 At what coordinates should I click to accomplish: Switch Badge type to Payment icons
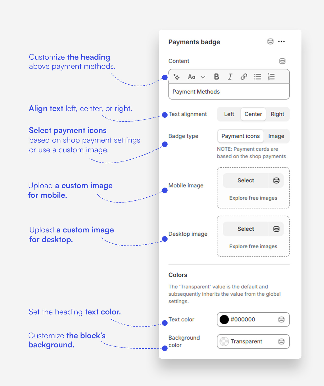coord(240,136)
